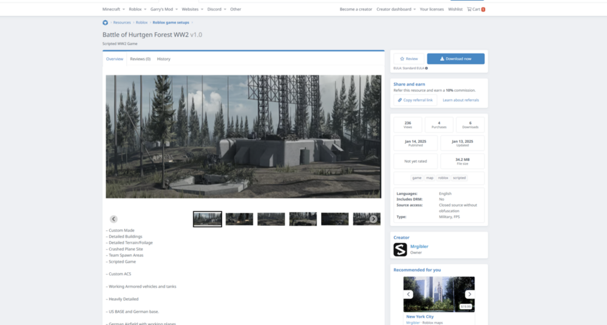Expand the Roblox menu

tap(137, 9)
